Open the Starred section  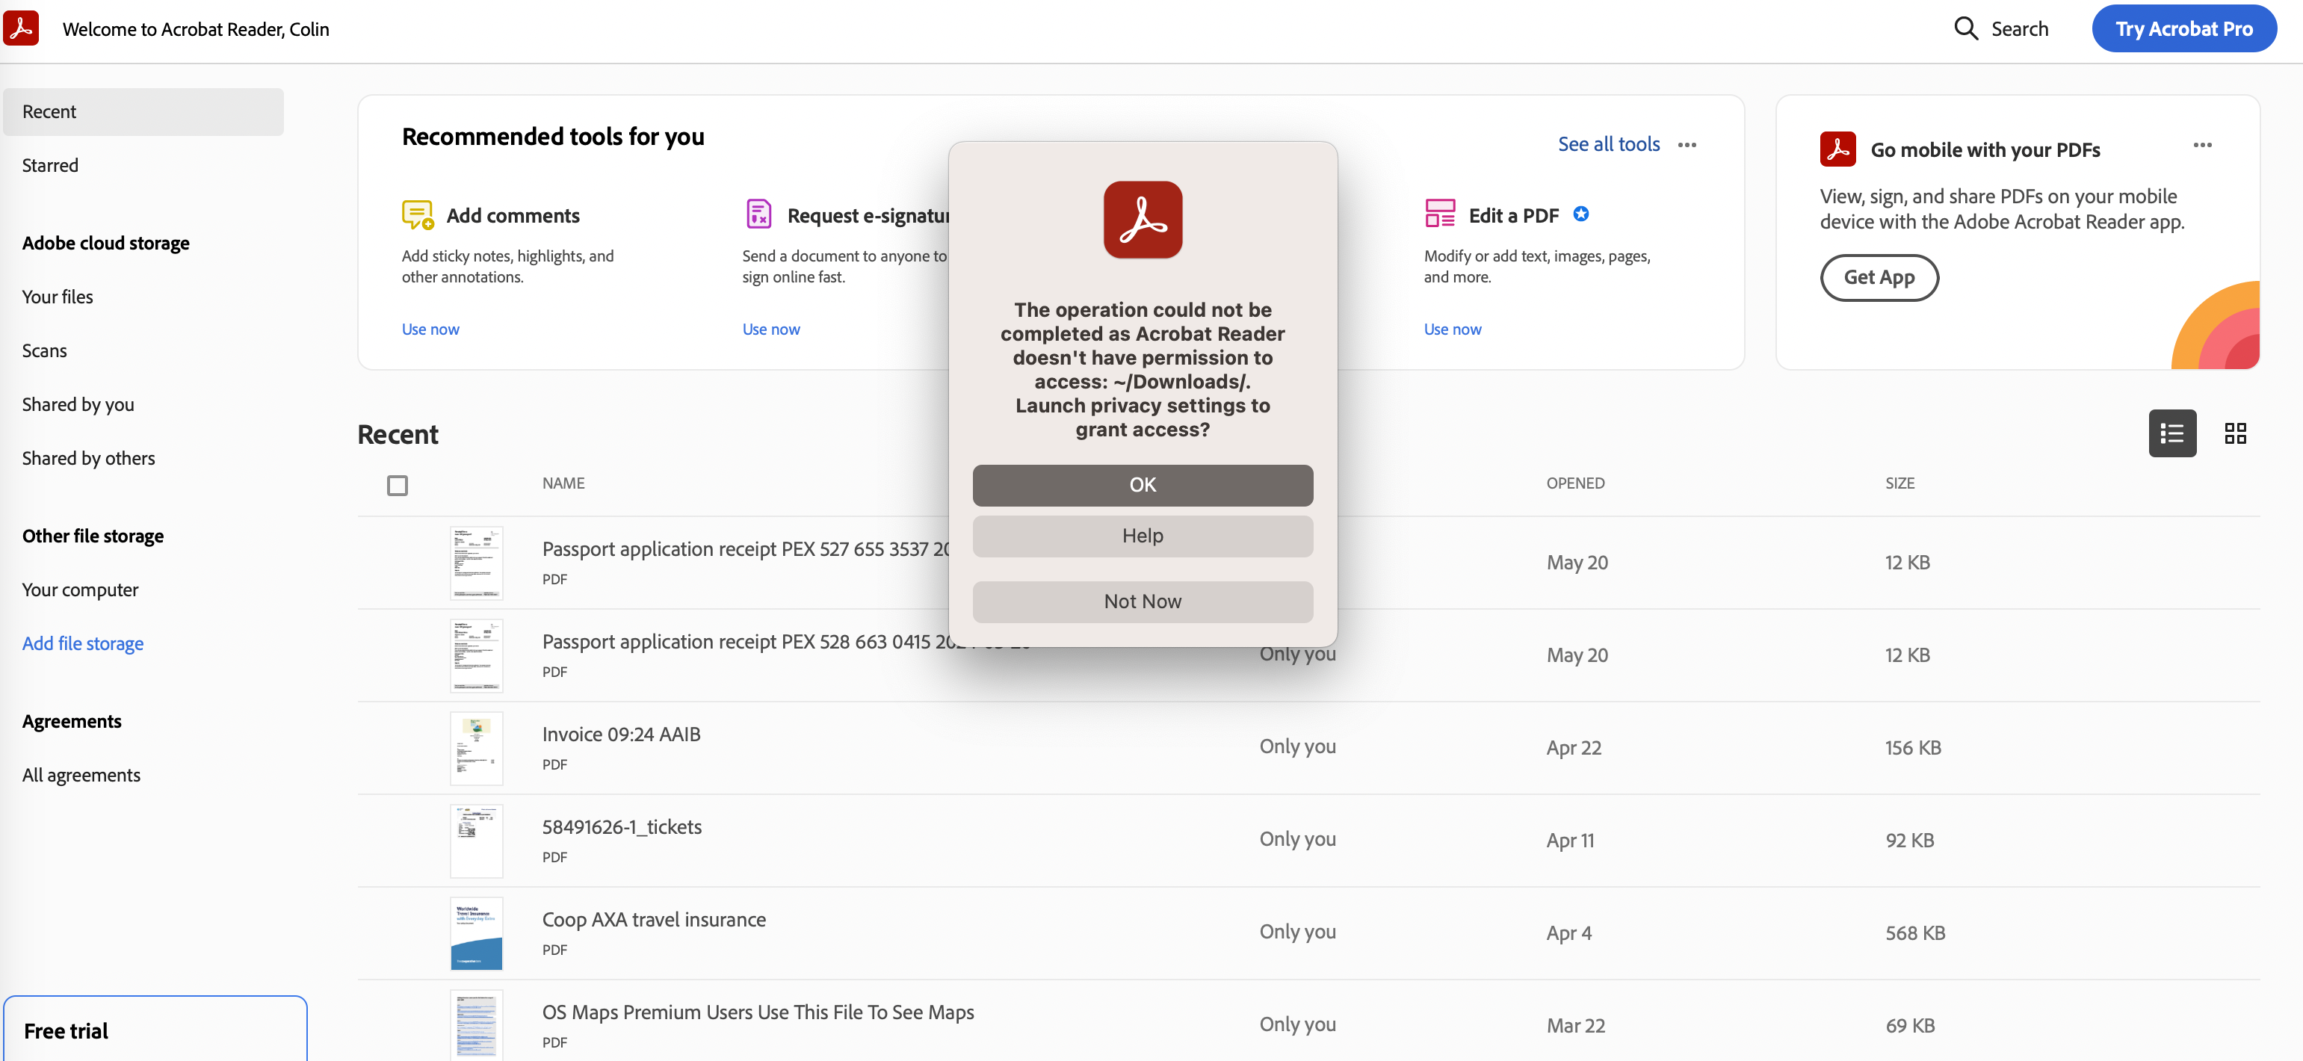[50, 165]
